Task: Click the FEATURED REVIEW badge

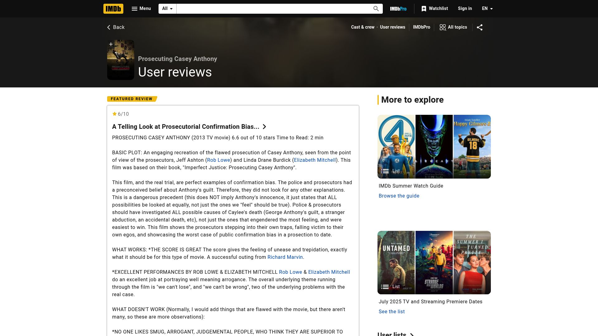Action: click(132, 99)
